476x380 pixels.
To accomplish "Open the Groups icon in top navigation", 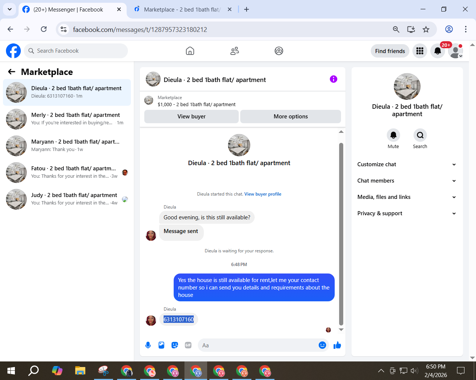I will pos(279,51).
